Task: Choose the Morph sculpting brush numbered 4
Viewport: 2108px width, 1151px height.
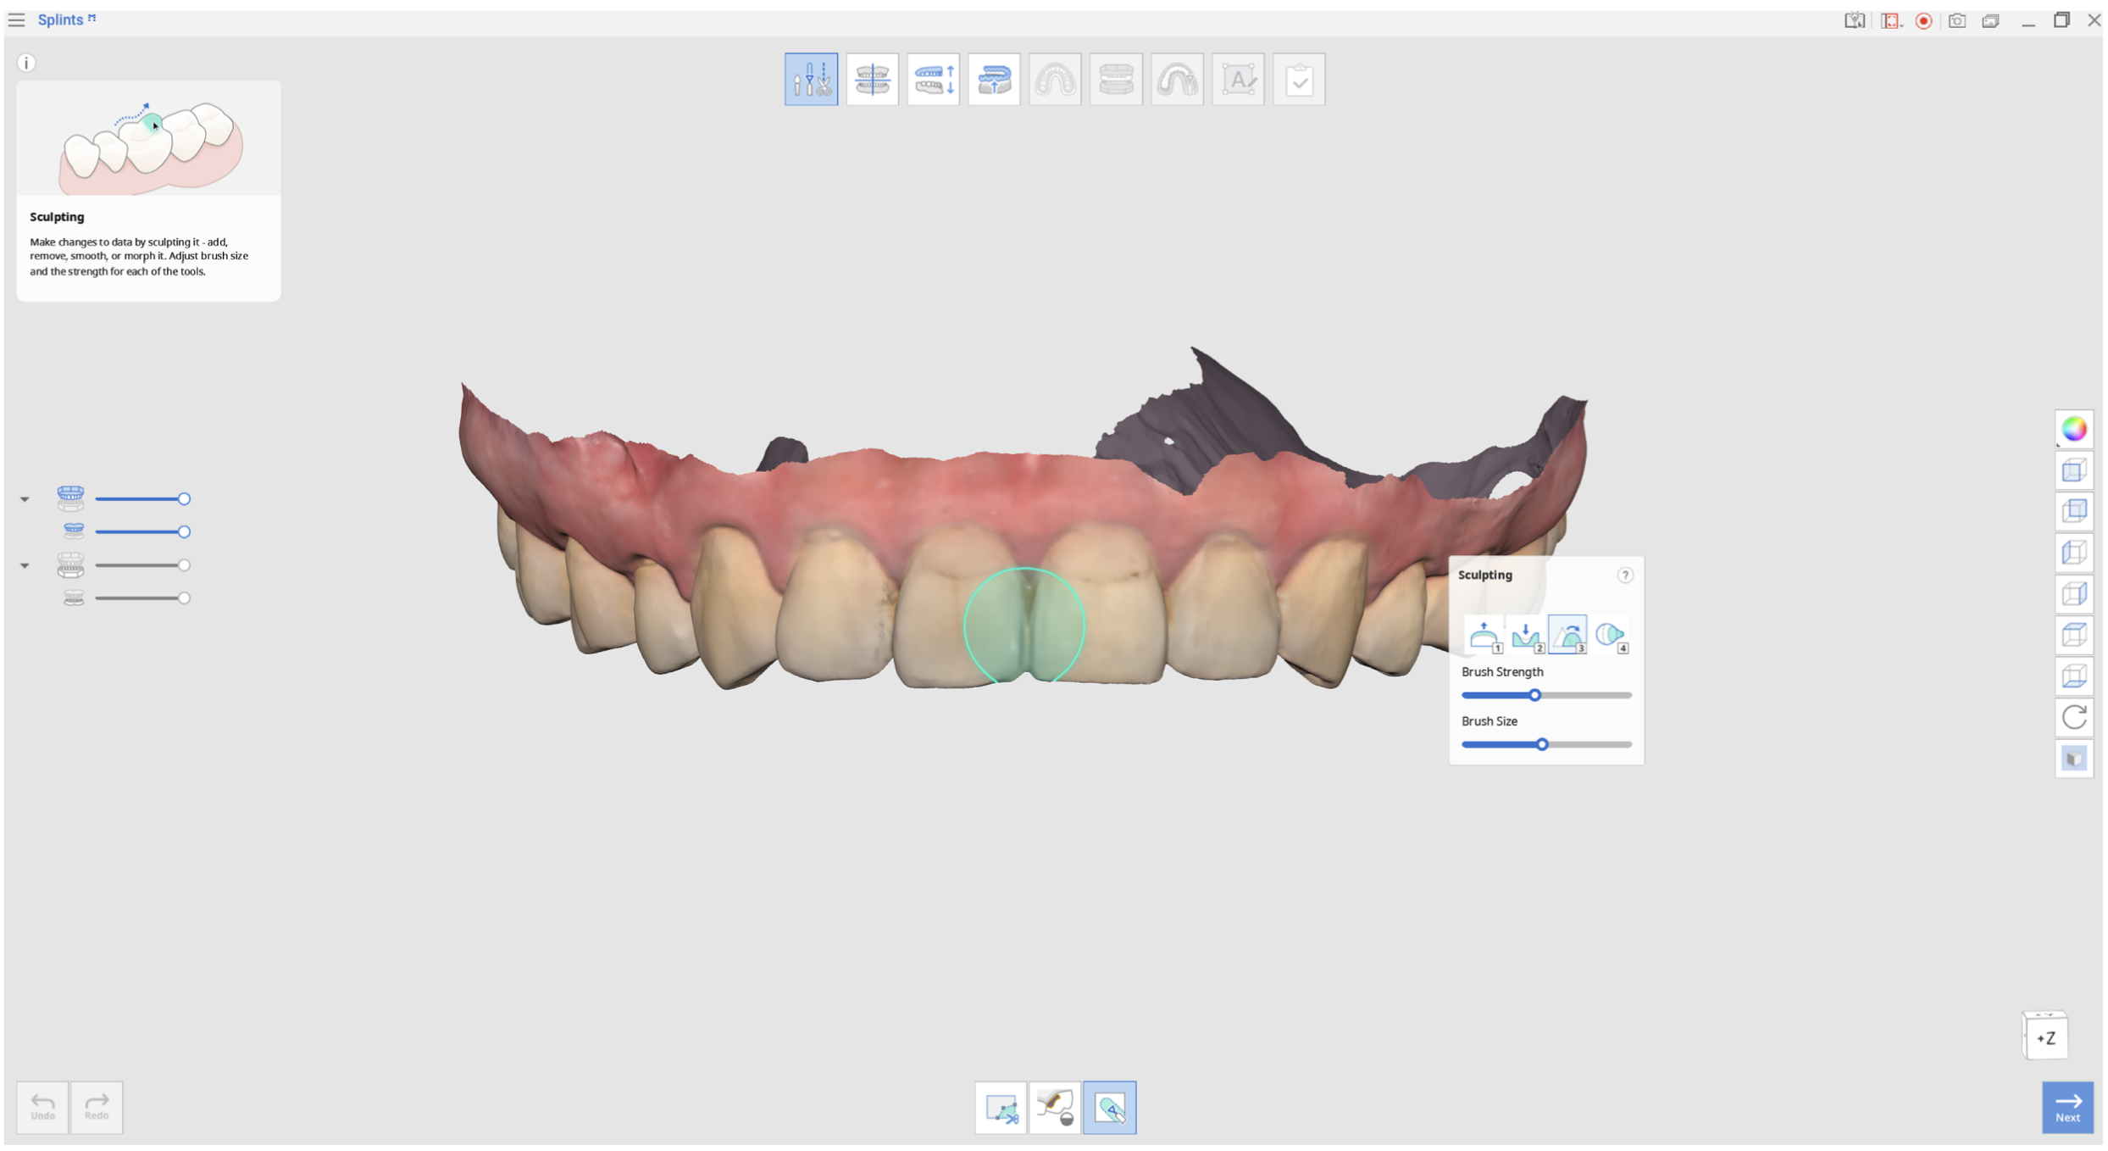Action: pyautogui.click(x=1610, y=635)
